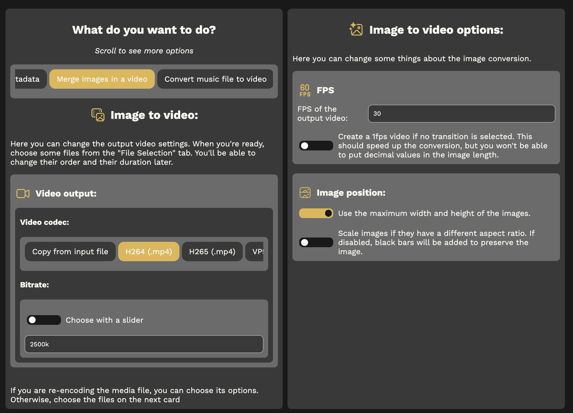Click the re-encoding the media file note

[134, 395]
